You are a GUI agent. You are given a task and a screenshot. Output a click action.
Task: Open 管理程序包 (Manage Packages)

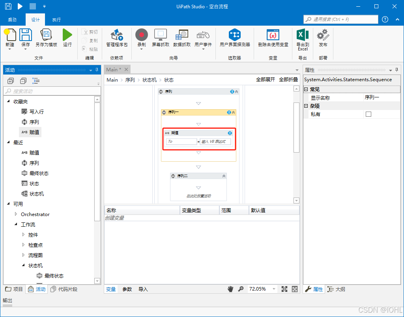pos(117,35)
